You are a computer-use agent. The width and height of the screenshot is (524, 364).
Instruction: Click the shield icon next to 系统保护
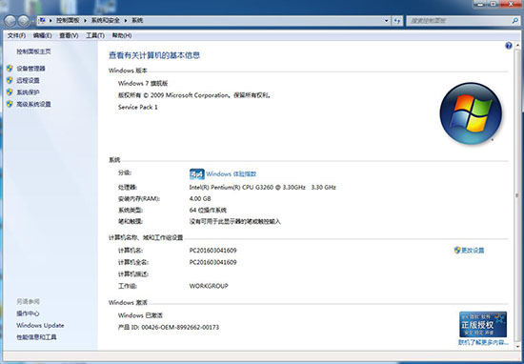click(x=10, y=92)
